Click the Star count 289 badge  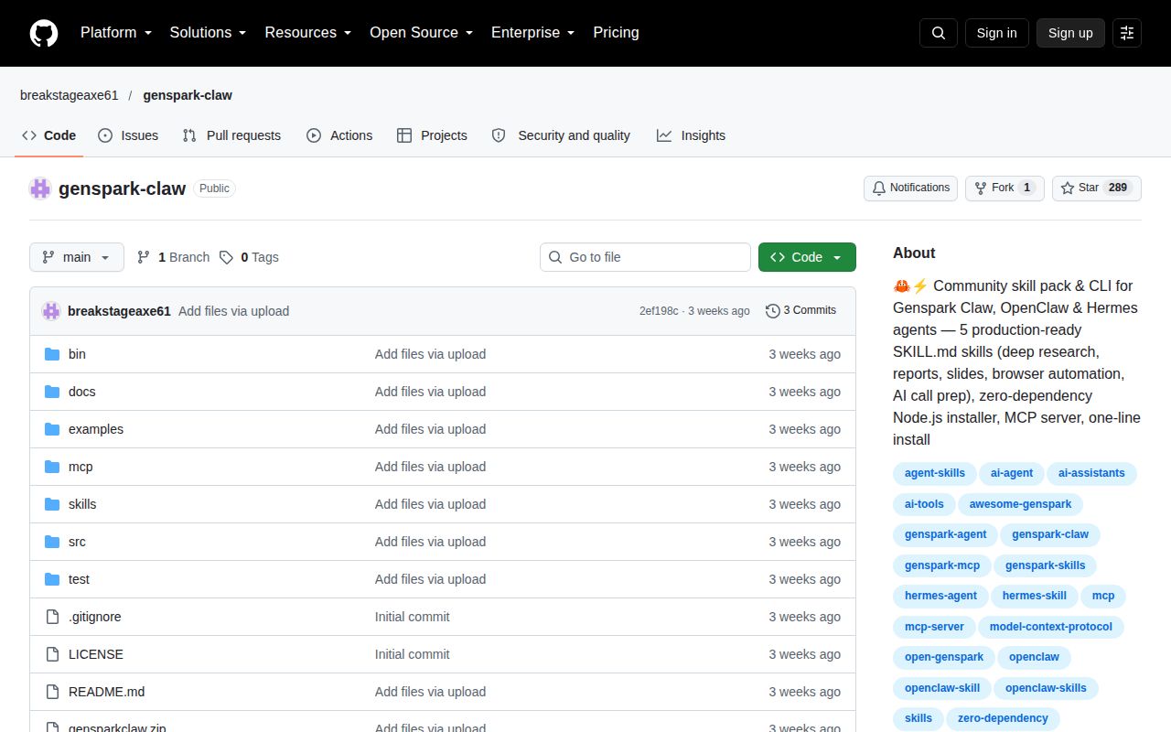(x=1117, y=188)
